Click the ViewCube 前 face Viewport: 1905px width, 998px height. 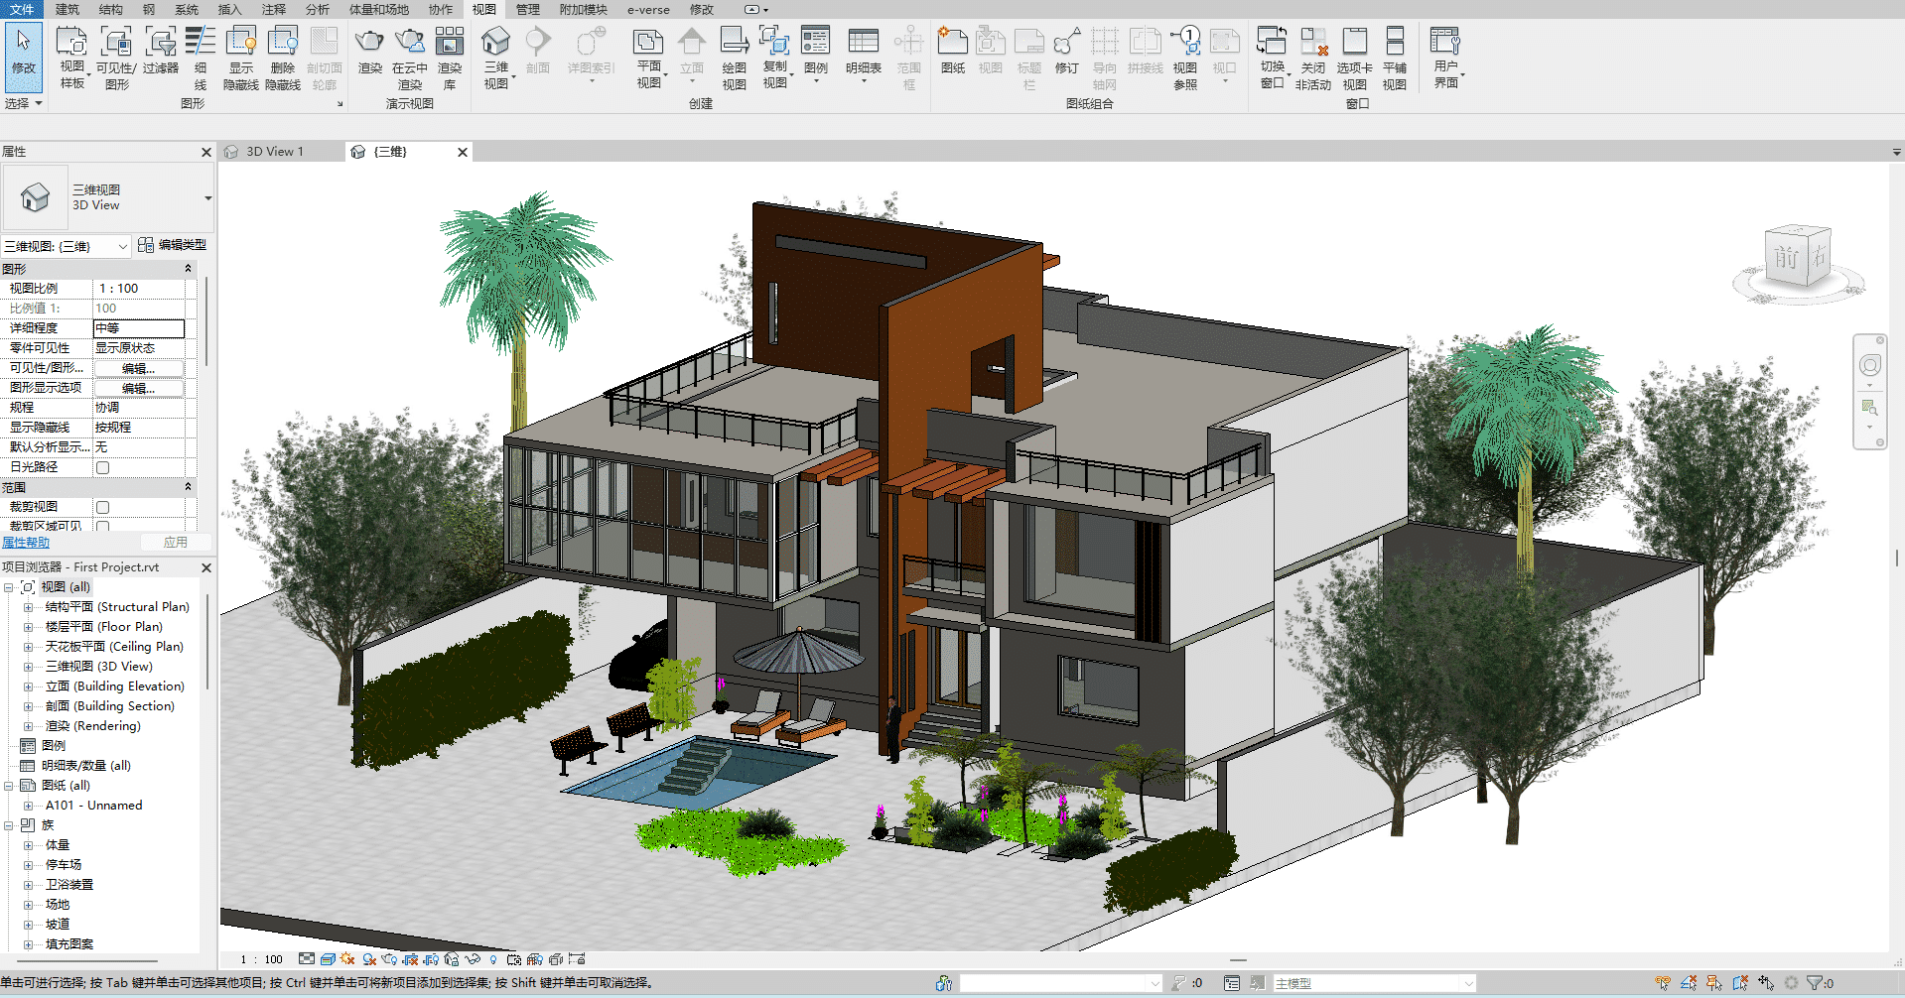pos(1786,258)
